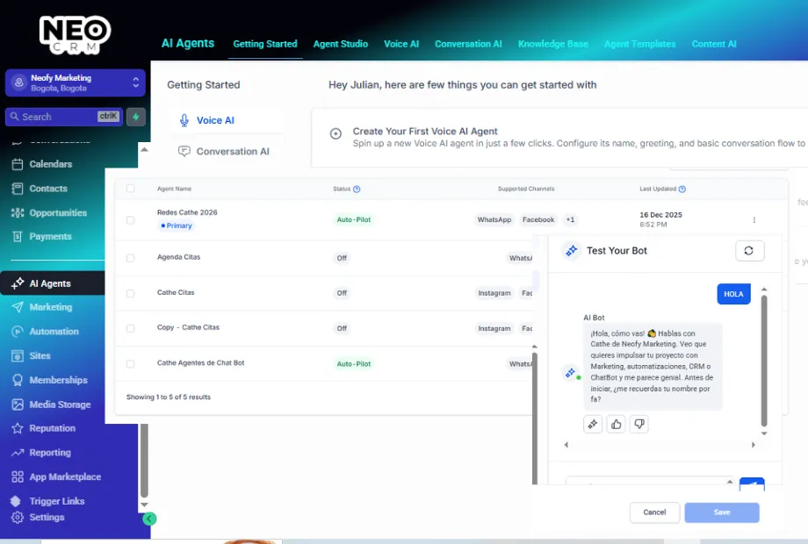
Task: Open Automation in the sidebar
Action: (54, 332)
